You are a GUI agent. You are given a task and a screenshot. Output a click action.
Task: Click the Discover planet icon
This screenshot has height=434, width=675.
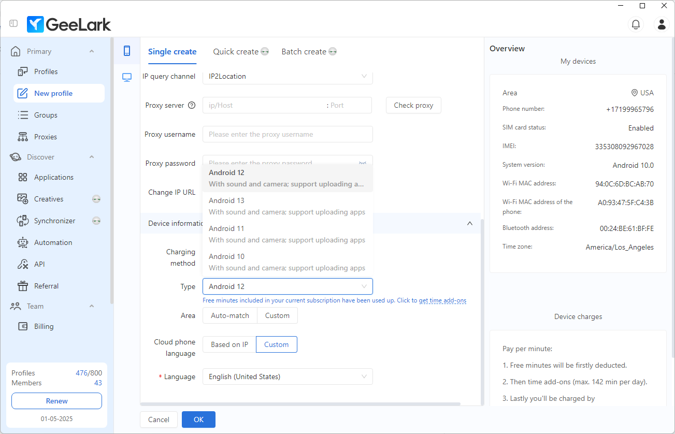click(16, 157)
